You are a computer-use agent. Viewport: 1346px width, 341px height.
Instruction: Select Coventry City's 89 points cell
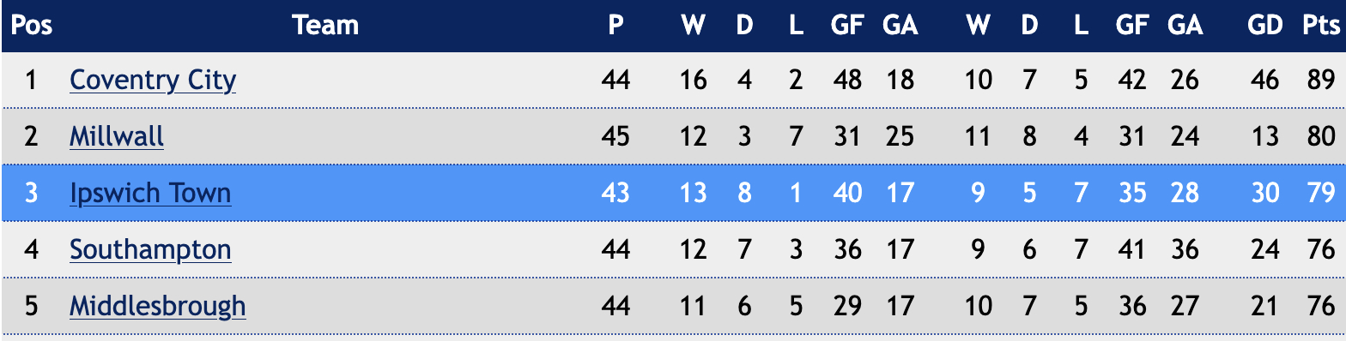1320,80
